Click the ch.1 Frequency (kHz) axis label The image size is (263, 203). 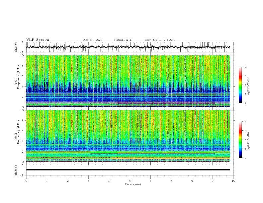point(17,76)
